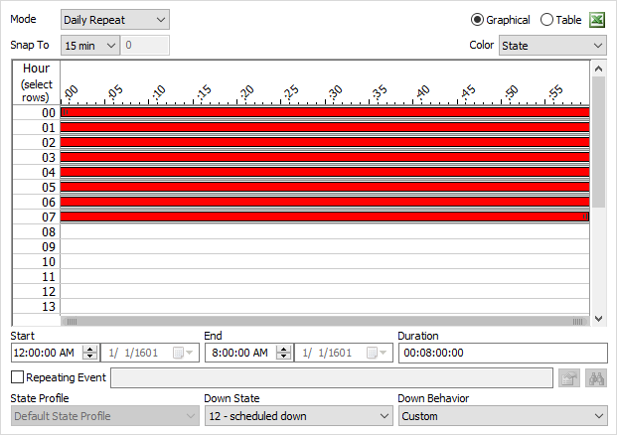The width and height of the screenshot is (617, 435).
Task: Click the End time spinner arrows
Action: pos(284,353)
